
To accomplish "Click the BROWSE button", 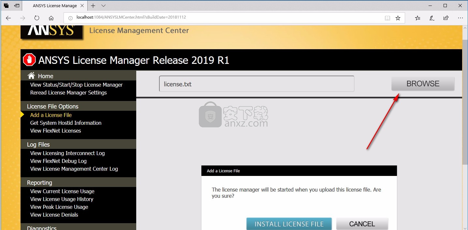I will (423, 84).
